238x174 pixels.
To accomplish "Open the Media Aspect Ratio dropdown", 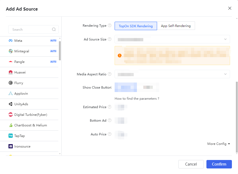I will click(x=172, y=74).
